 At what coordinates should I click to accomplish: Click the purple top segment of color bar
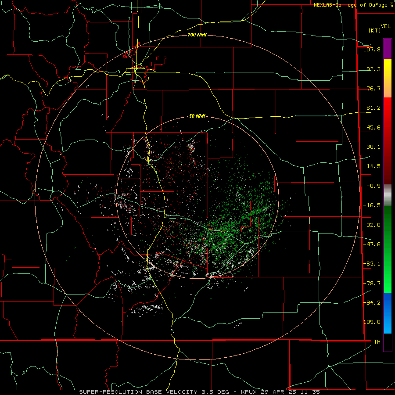click(388, 49)
